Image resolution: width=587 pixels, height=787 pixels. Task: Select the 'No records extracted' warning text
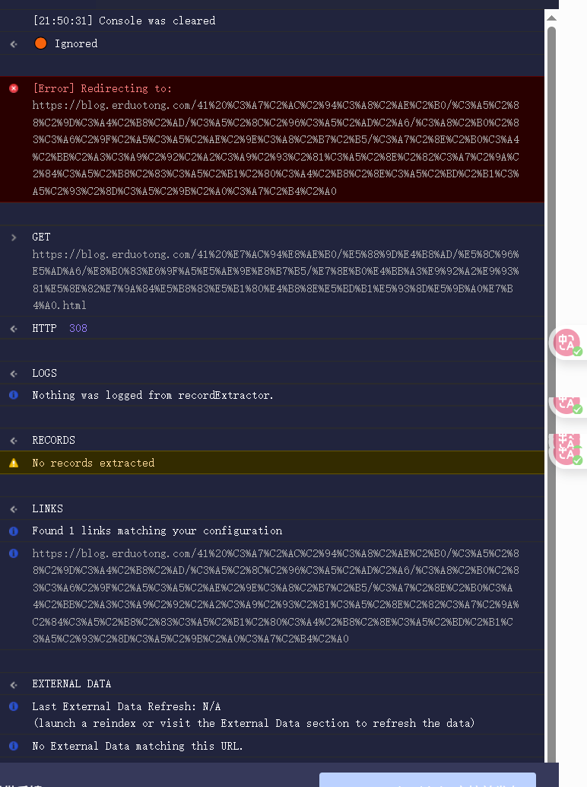[94, 463]
